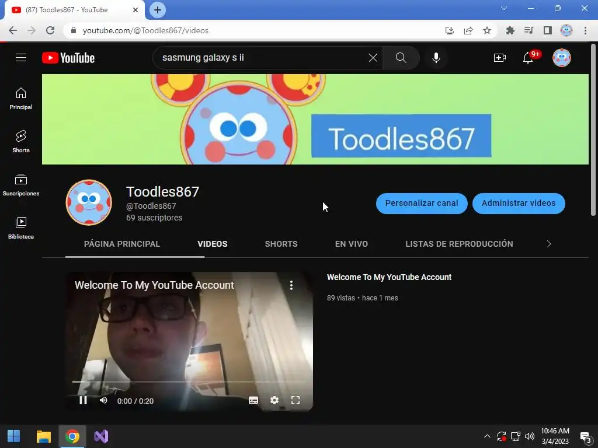Open Windows Start menu

pos(14,436)
